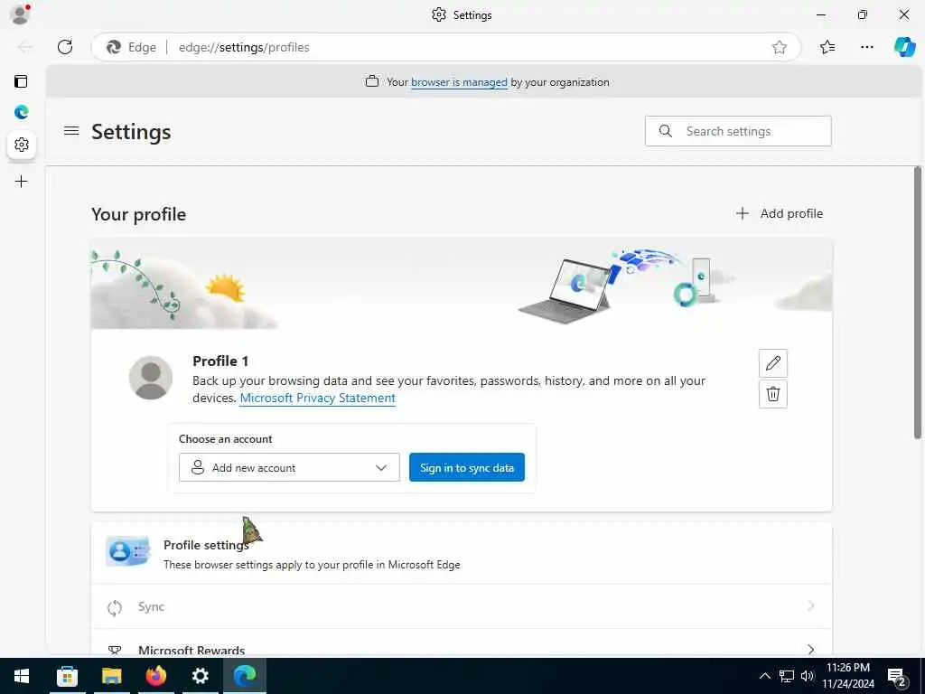925x694 pixels.
Task: Delete Profile 1 with trash icon
Action: [773, 394]
